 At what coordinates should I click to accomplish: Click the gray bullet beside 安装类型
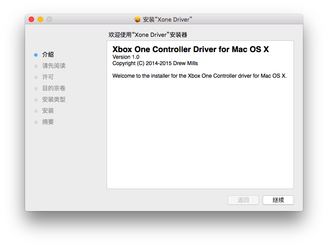[36, 100]
